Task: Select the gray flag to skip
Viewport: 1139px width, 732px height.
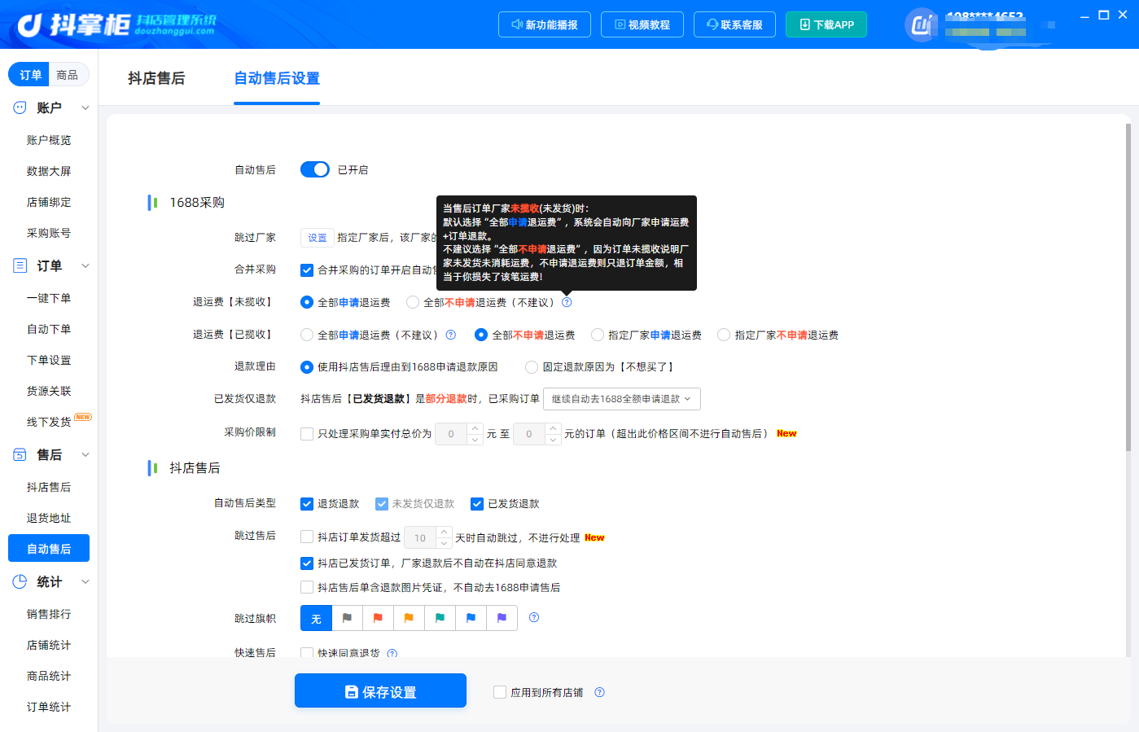Action: [347, 618]
